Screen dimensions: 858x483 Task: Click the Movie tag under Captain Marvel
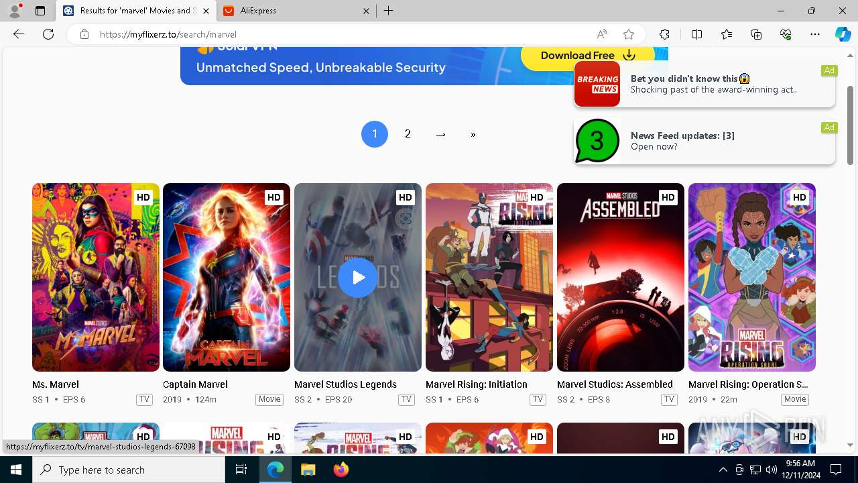[x=269, y=399]
